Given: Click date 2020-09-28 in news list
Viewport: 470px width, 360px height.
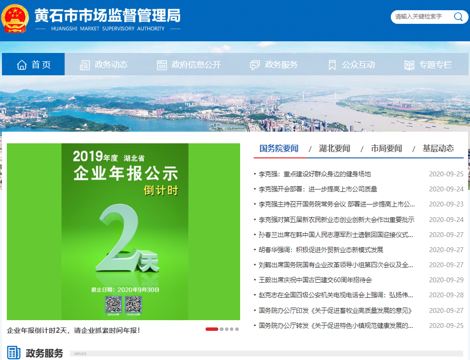Looking at the screenshot, I should click(x=446, y=295).
